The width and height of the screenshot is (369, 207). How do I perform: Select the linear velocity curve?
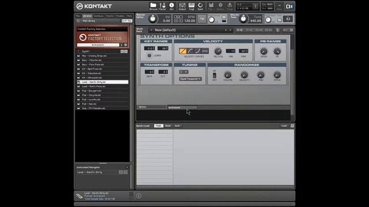pos(183,51)
